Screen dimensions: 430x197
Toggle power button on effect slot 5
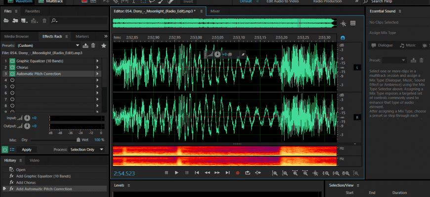click(12, 86)
